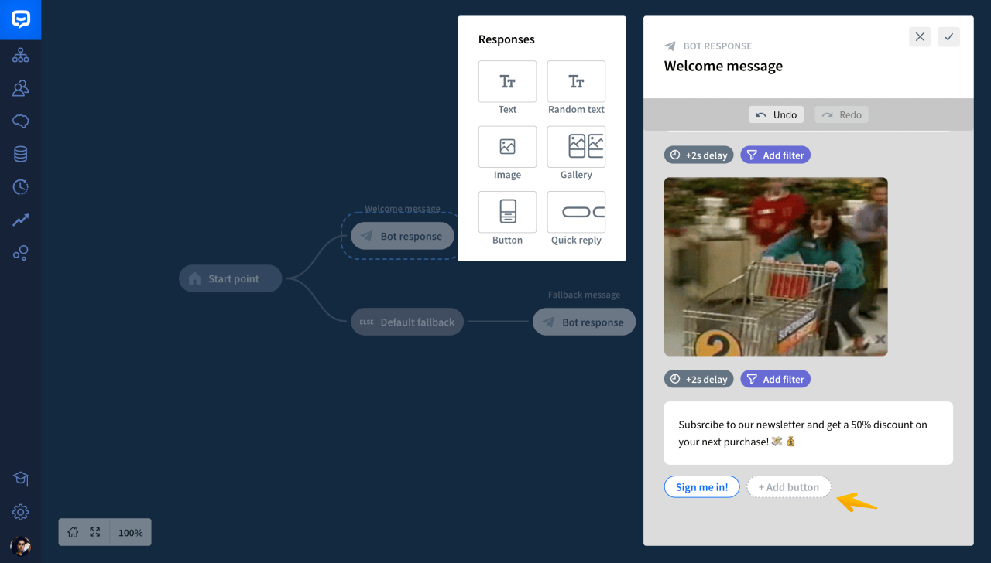Screen dimensions: 991x563
Task: Open the Reports section in the sidebar
Action: (x=20, y=220)
